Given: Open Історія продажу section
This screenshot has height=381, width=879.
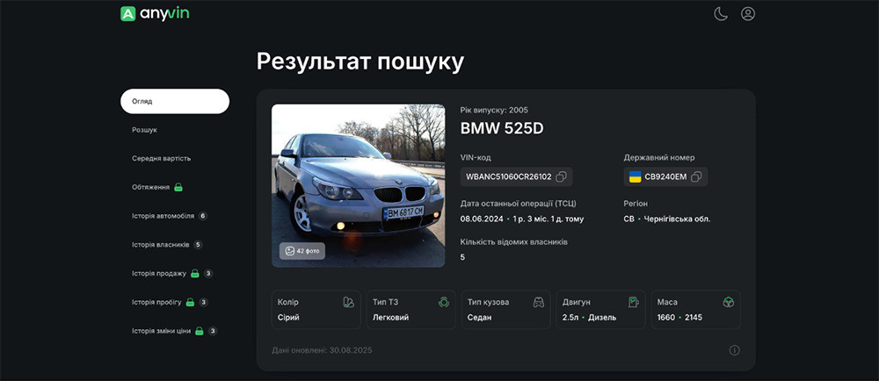Looking at the screenshot, I should [x=159, y=274].
